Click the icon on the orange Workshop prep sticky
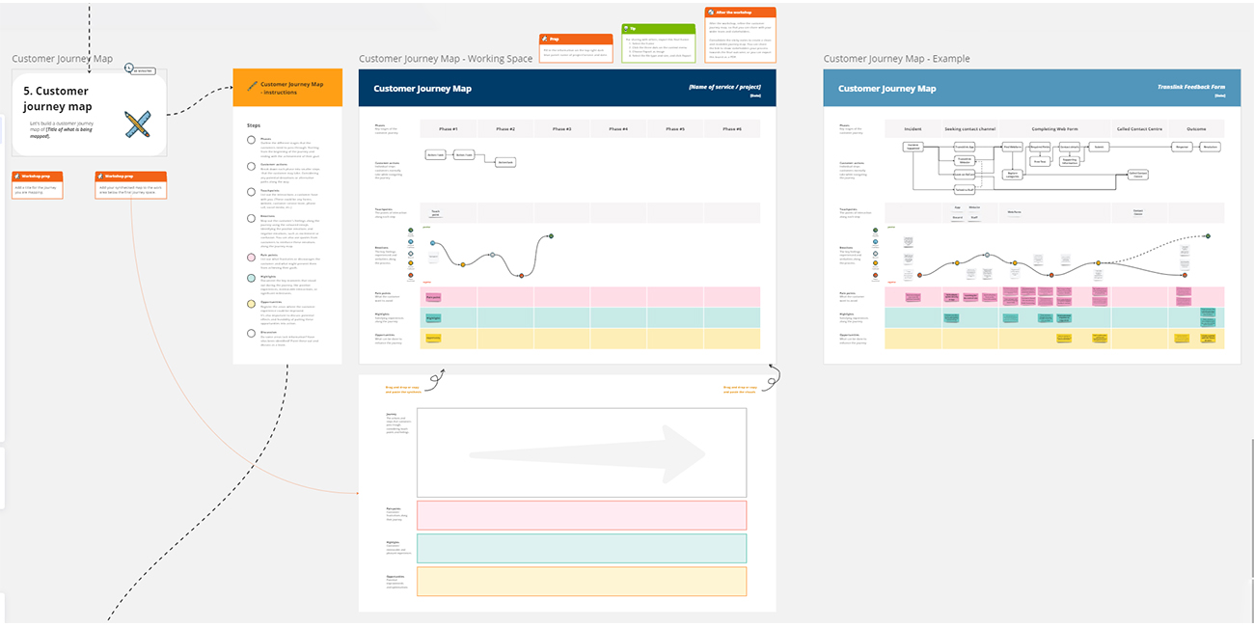 coord(17,176)
